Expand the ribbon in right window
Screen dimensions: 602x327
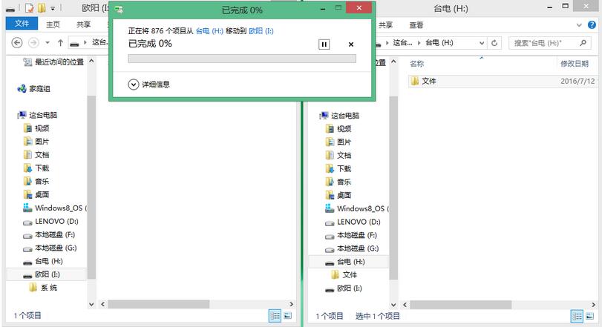(x=579, y=25)
